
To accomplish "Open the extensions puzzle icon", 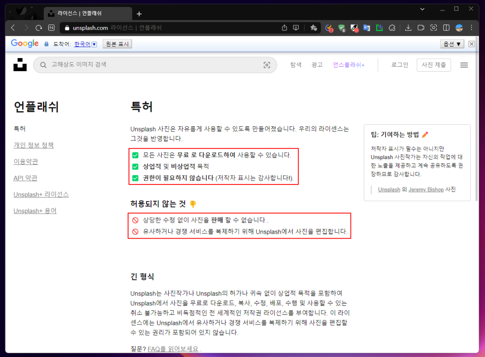I will (392, 28).
